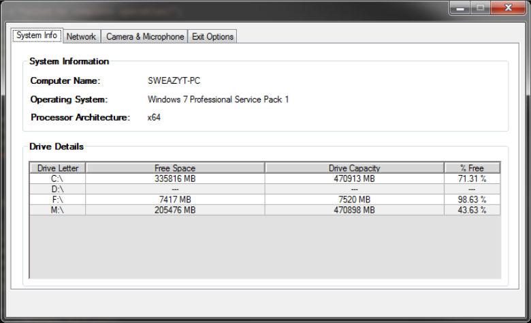531x323 pixels.
Task: Select the System Info tab
Action: (x=37, y=36)
